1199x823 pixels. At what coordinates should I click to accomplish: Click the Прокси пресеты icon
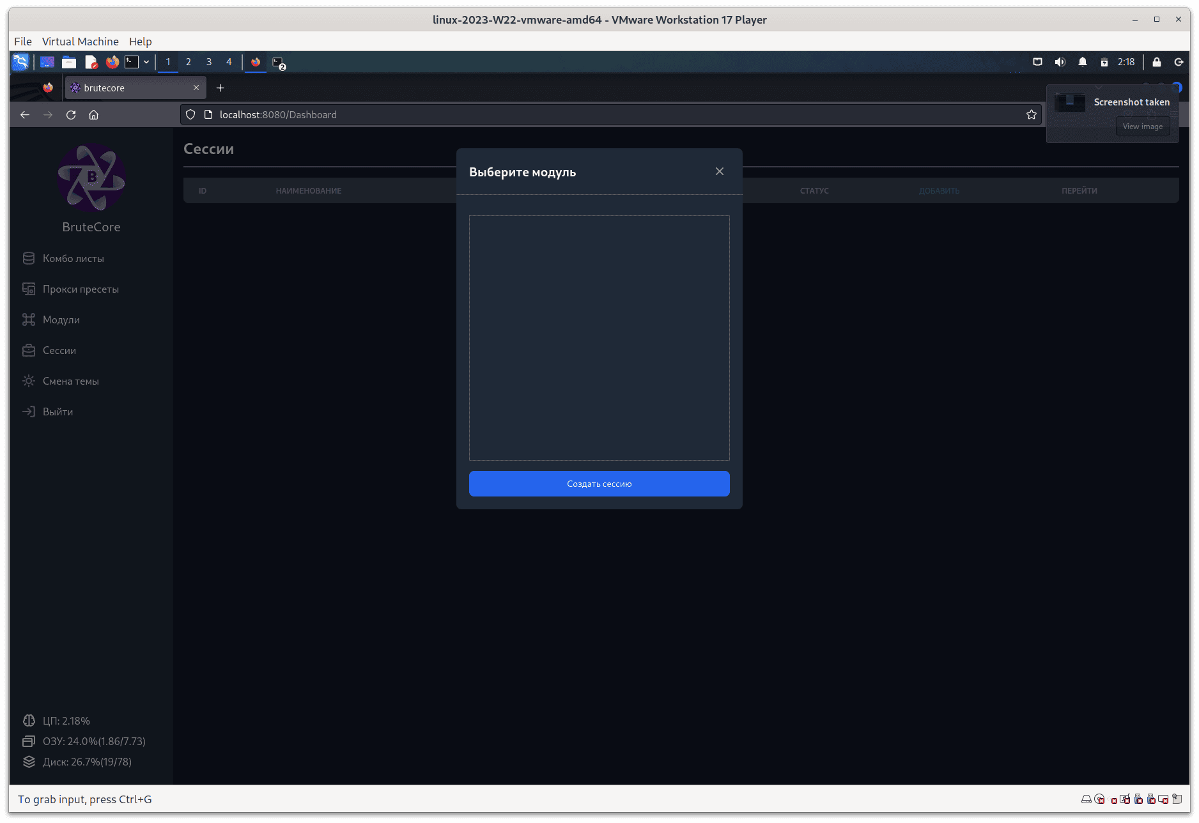[x=29, y=289]
